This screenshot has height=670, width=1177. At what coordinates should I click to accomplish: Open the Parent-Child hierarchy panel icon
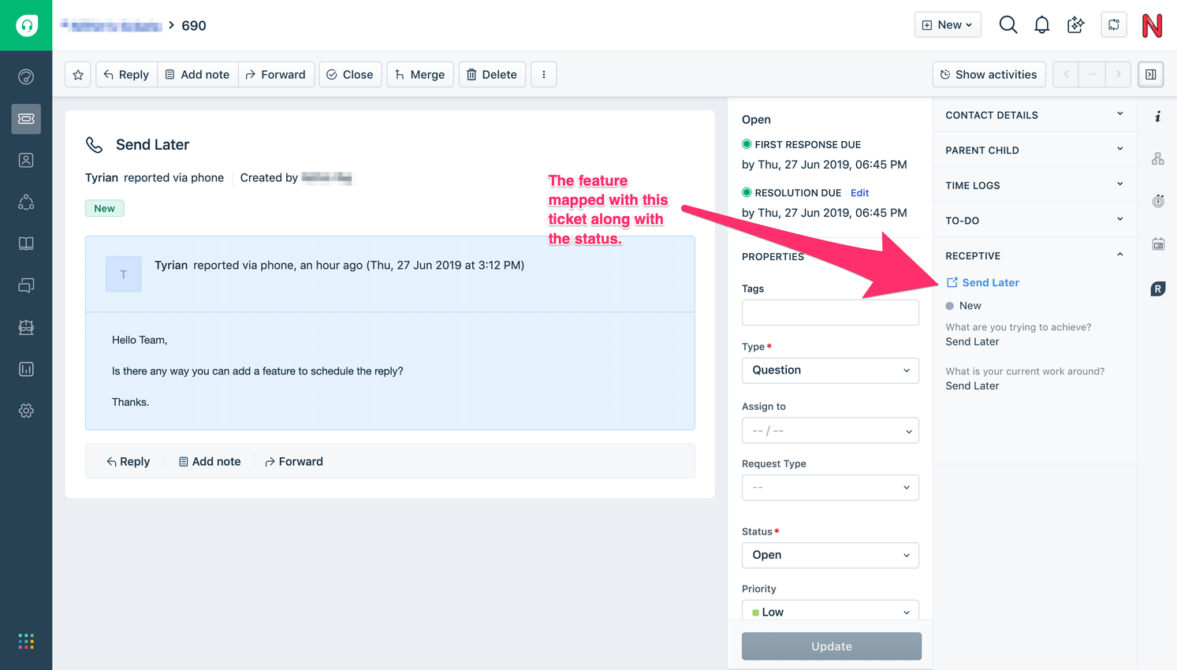pos(1157,158)
